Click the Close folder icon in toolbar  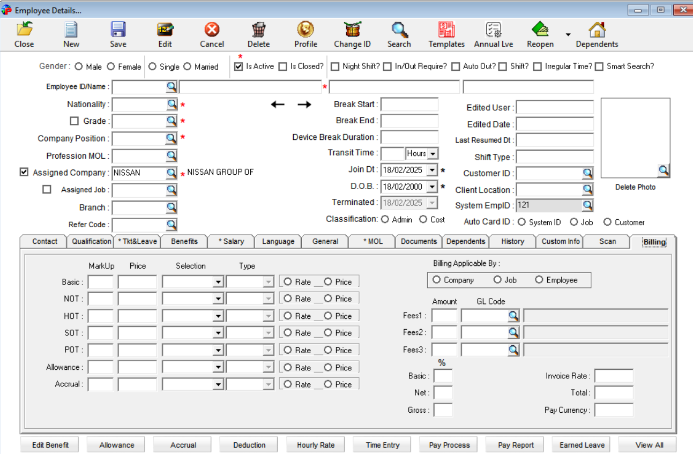24,29
